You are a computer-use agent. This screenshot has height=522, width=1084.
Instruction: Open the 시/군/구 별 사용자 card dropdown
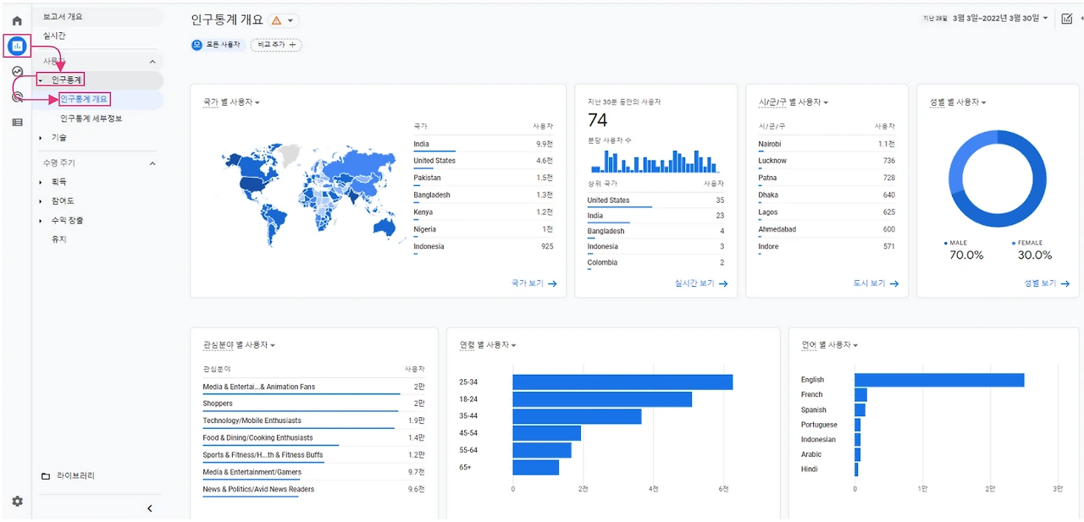click(x=793, y=102)
